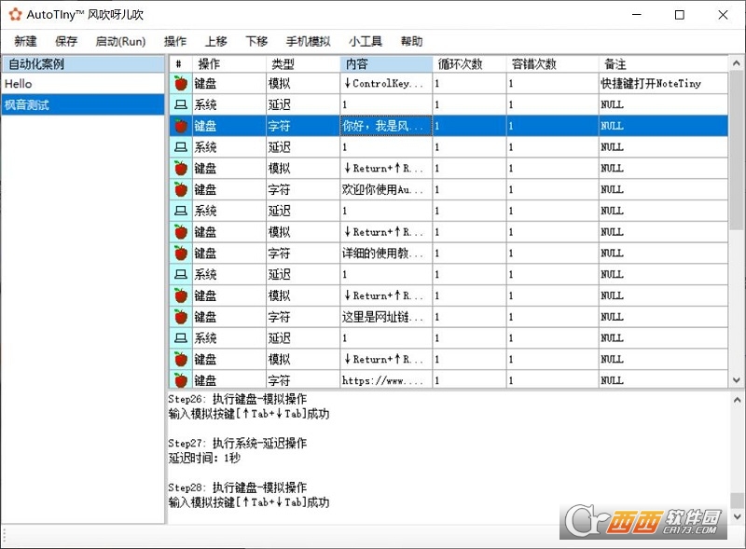
Task: Click the computer icon in the second row
Action: point(181,105)
